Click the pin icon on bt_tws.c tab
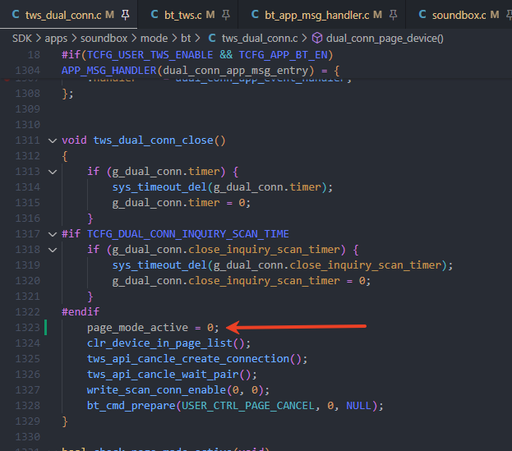This screenshot has height=451, width=512. (226, 15)
